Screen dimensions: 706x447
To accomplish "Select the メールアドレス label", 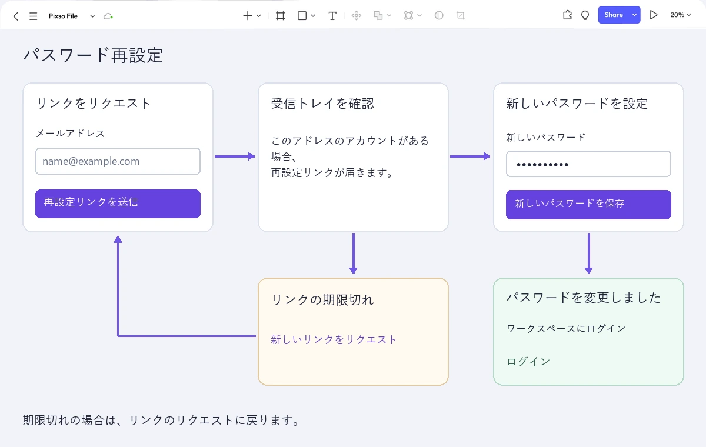I will pyautogui.click(x=71, y=134).
